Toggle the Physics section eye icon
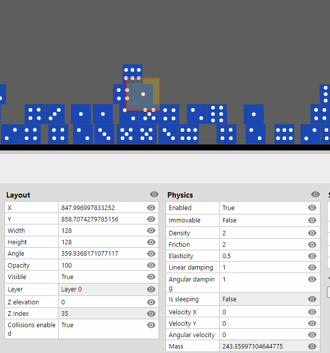330x353 pixels. click(x=316, y=194)
